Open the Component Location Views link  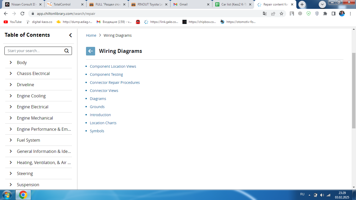pos(113,66)
